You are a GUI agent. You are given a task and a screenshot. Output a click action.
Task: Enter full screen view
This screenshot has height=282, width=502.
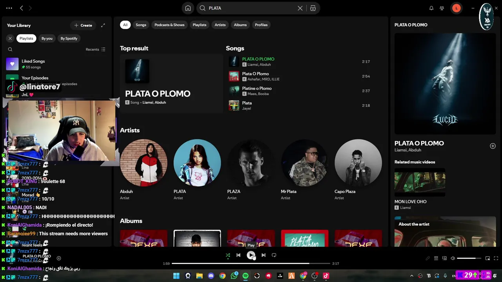(496, 258)
